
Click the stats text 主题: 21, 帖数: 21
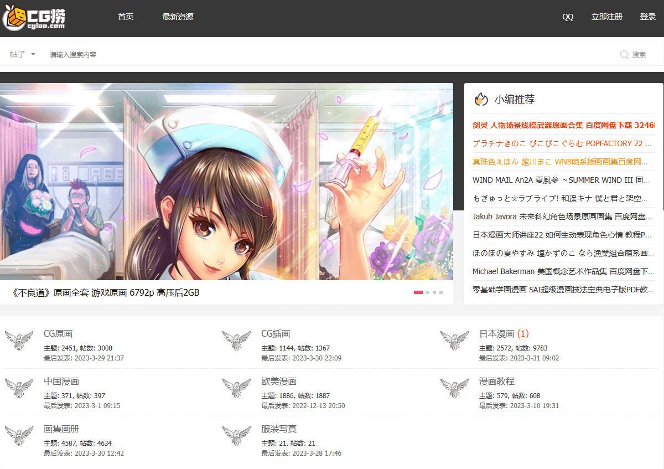coord(288,444)
